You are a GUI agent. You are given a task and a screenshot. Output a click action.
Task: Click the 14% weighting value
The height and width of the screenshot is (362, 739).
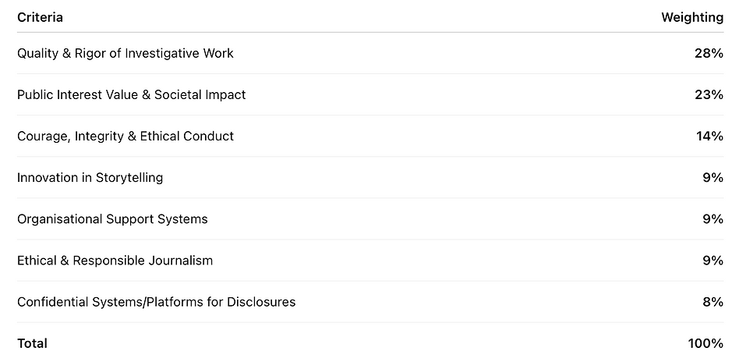pos(709,136)
